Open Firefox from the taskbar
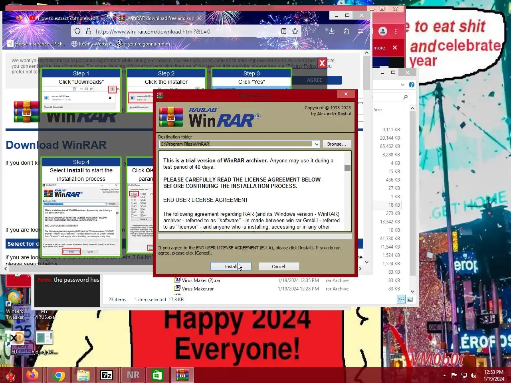The width and height of the screenshot is (511, 383). pyautogui.click(x=33, y=375)
